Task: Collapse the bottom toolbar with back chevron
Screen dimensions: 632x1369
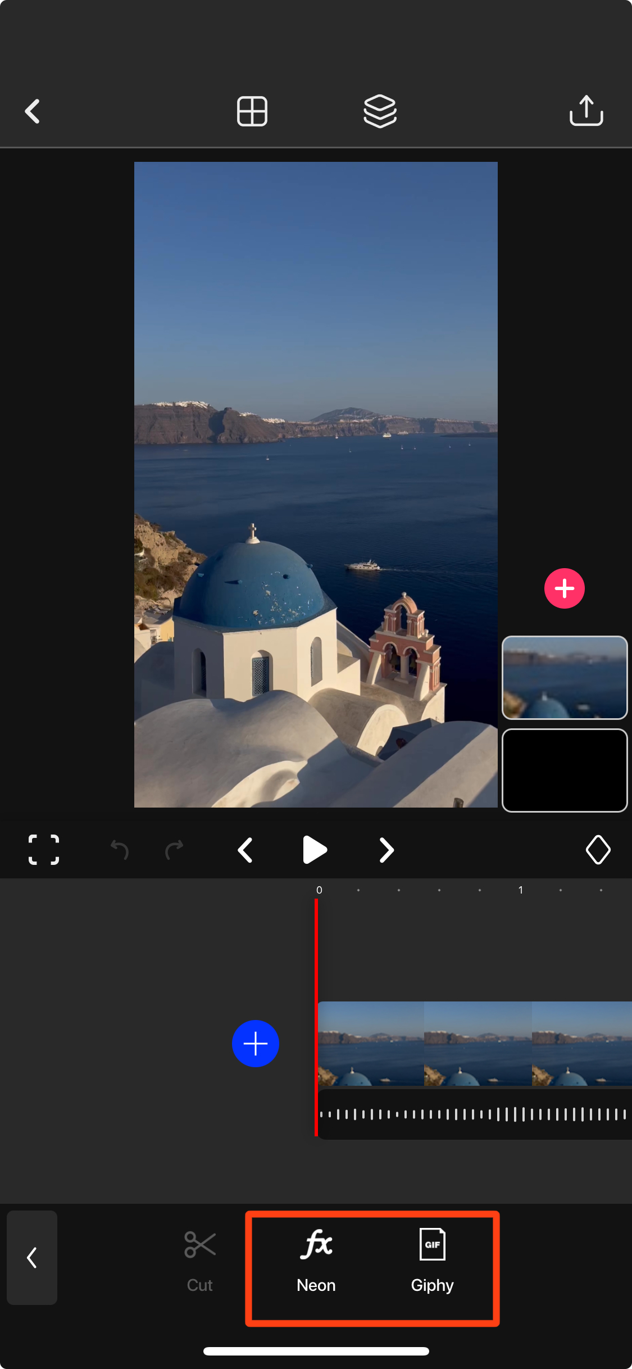Action: click(x=32, y=1257)
